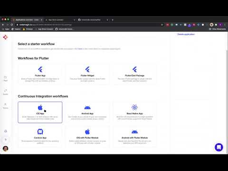Go back in browser history
This screenshot has height=171, width=228.
point(3,25)
